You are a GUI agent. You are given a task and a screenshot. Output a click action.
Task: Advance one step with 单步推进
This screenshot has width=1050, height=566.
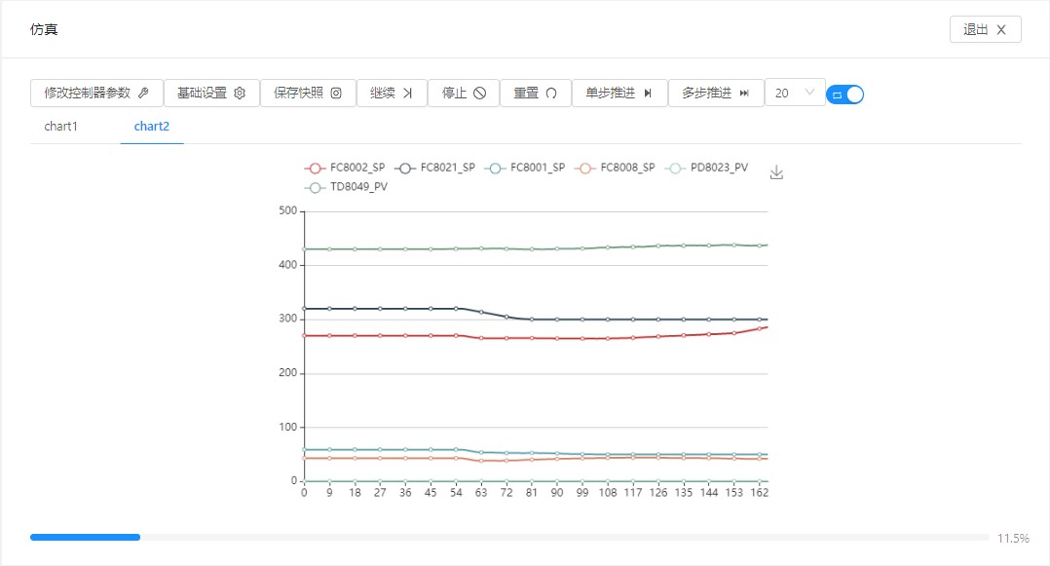(x=619, y=94)
